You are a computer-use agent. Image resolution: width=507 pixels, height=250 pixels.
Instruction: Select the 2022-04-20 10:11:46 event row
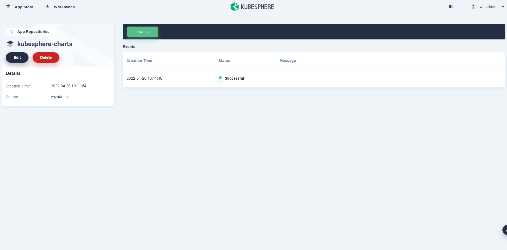point(144,78)
